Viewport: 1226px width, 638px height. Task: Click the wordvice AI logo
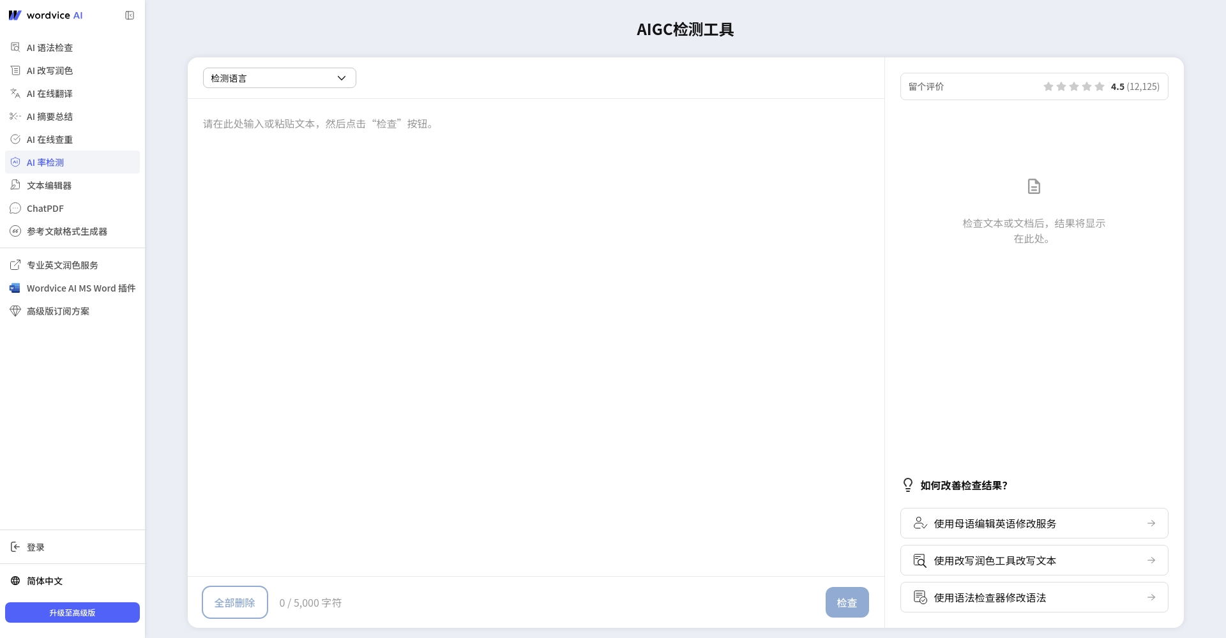(x=46, y=15)
